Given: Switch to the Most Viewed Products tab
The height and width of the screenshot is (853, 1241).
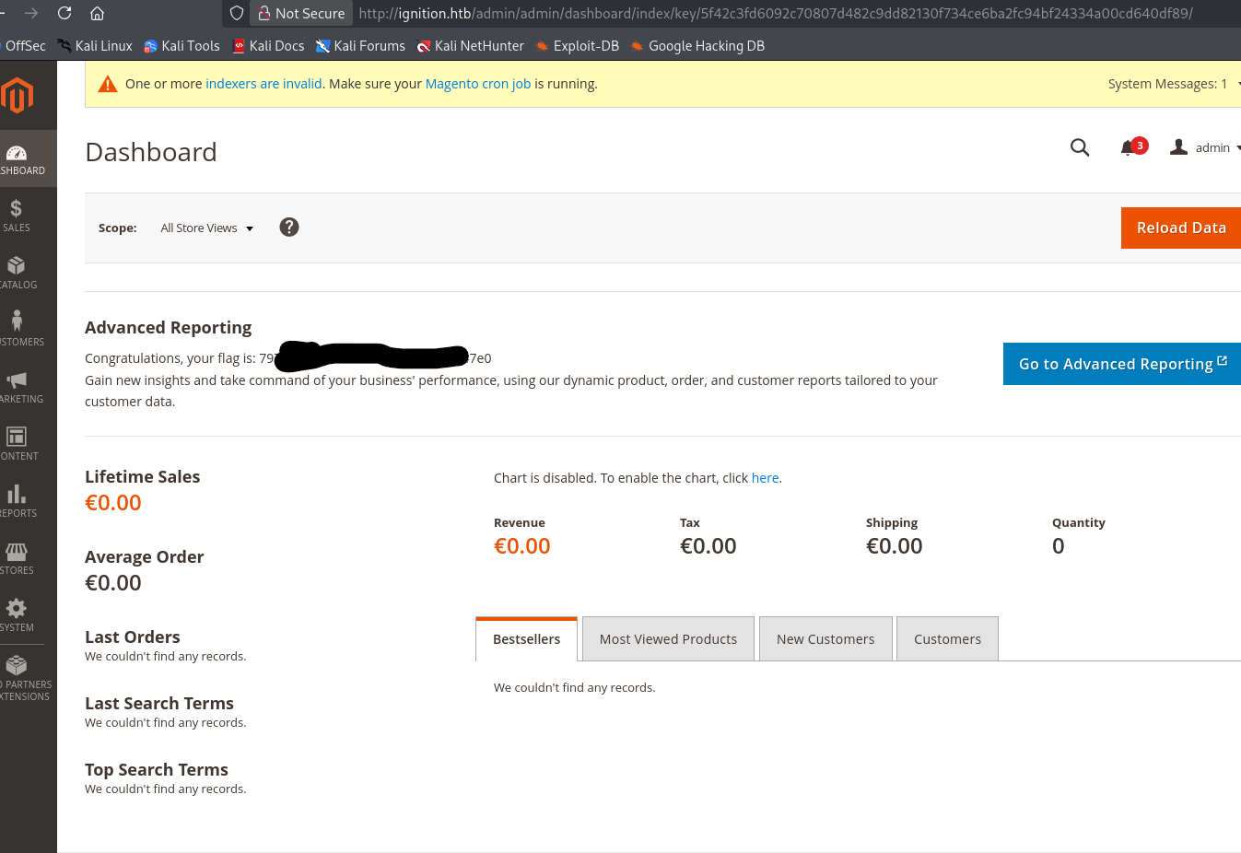Looking at the screenshot, I should click(668, 638).
